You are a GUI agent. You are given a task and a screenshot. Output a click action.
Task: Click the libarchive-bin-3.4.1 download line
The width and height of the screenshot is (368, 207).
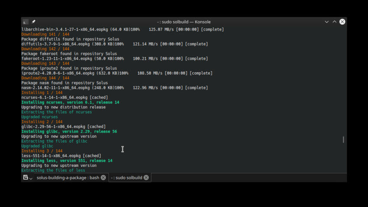[123, 29]
